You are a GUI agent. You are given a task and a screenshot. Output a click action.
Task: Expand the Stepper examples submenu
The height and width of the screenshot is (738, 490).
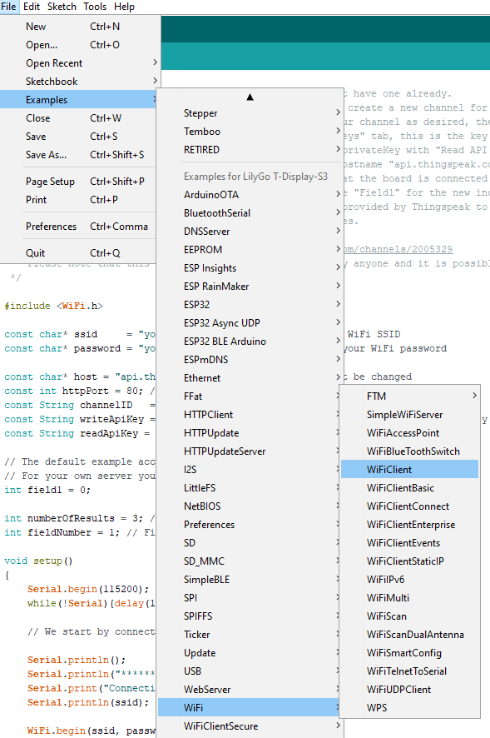250,113
